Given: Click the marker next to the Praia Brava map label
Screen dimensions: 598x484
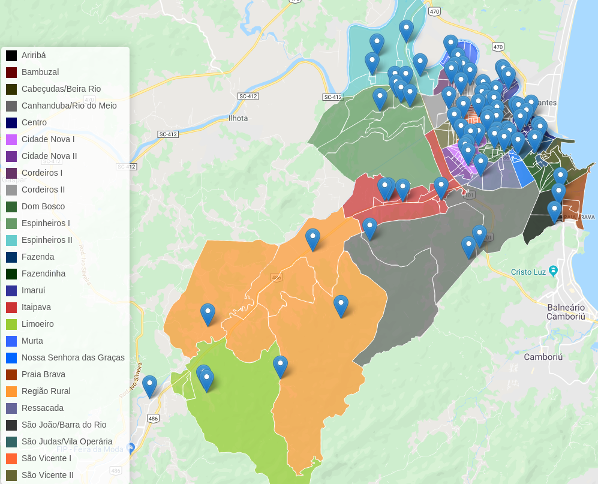Looking at the screenshot, I should coord(554,211).
